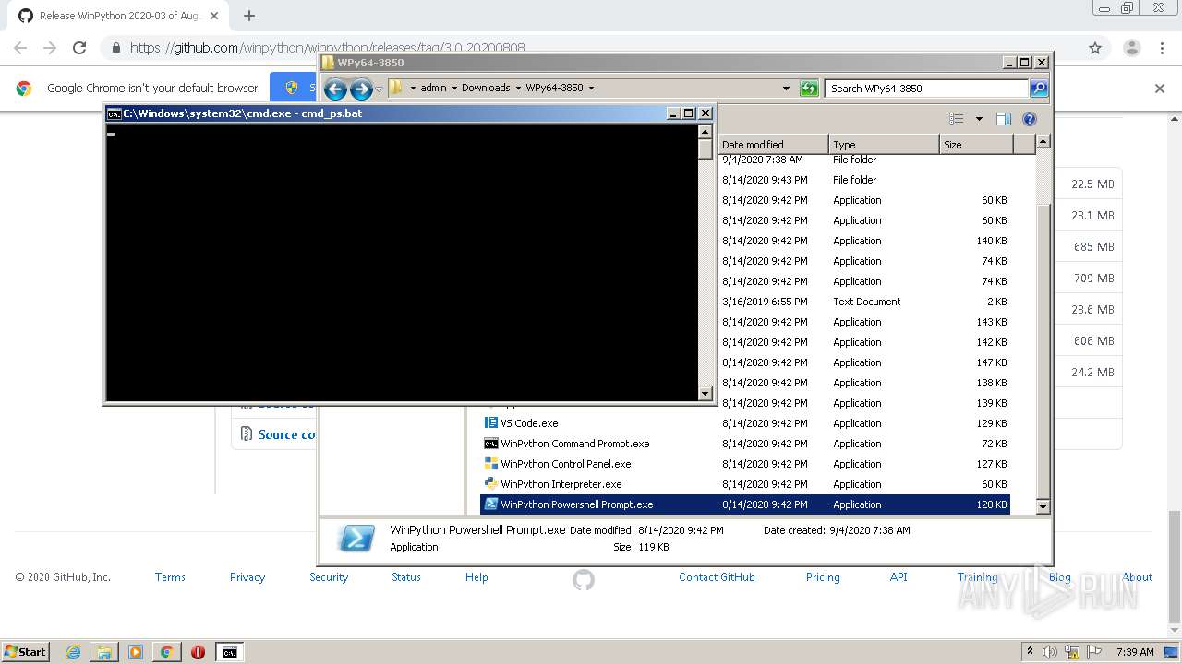1182x664 pixels.
Task: Dismiss the default browser notification bar
Action: point(1160,89)
